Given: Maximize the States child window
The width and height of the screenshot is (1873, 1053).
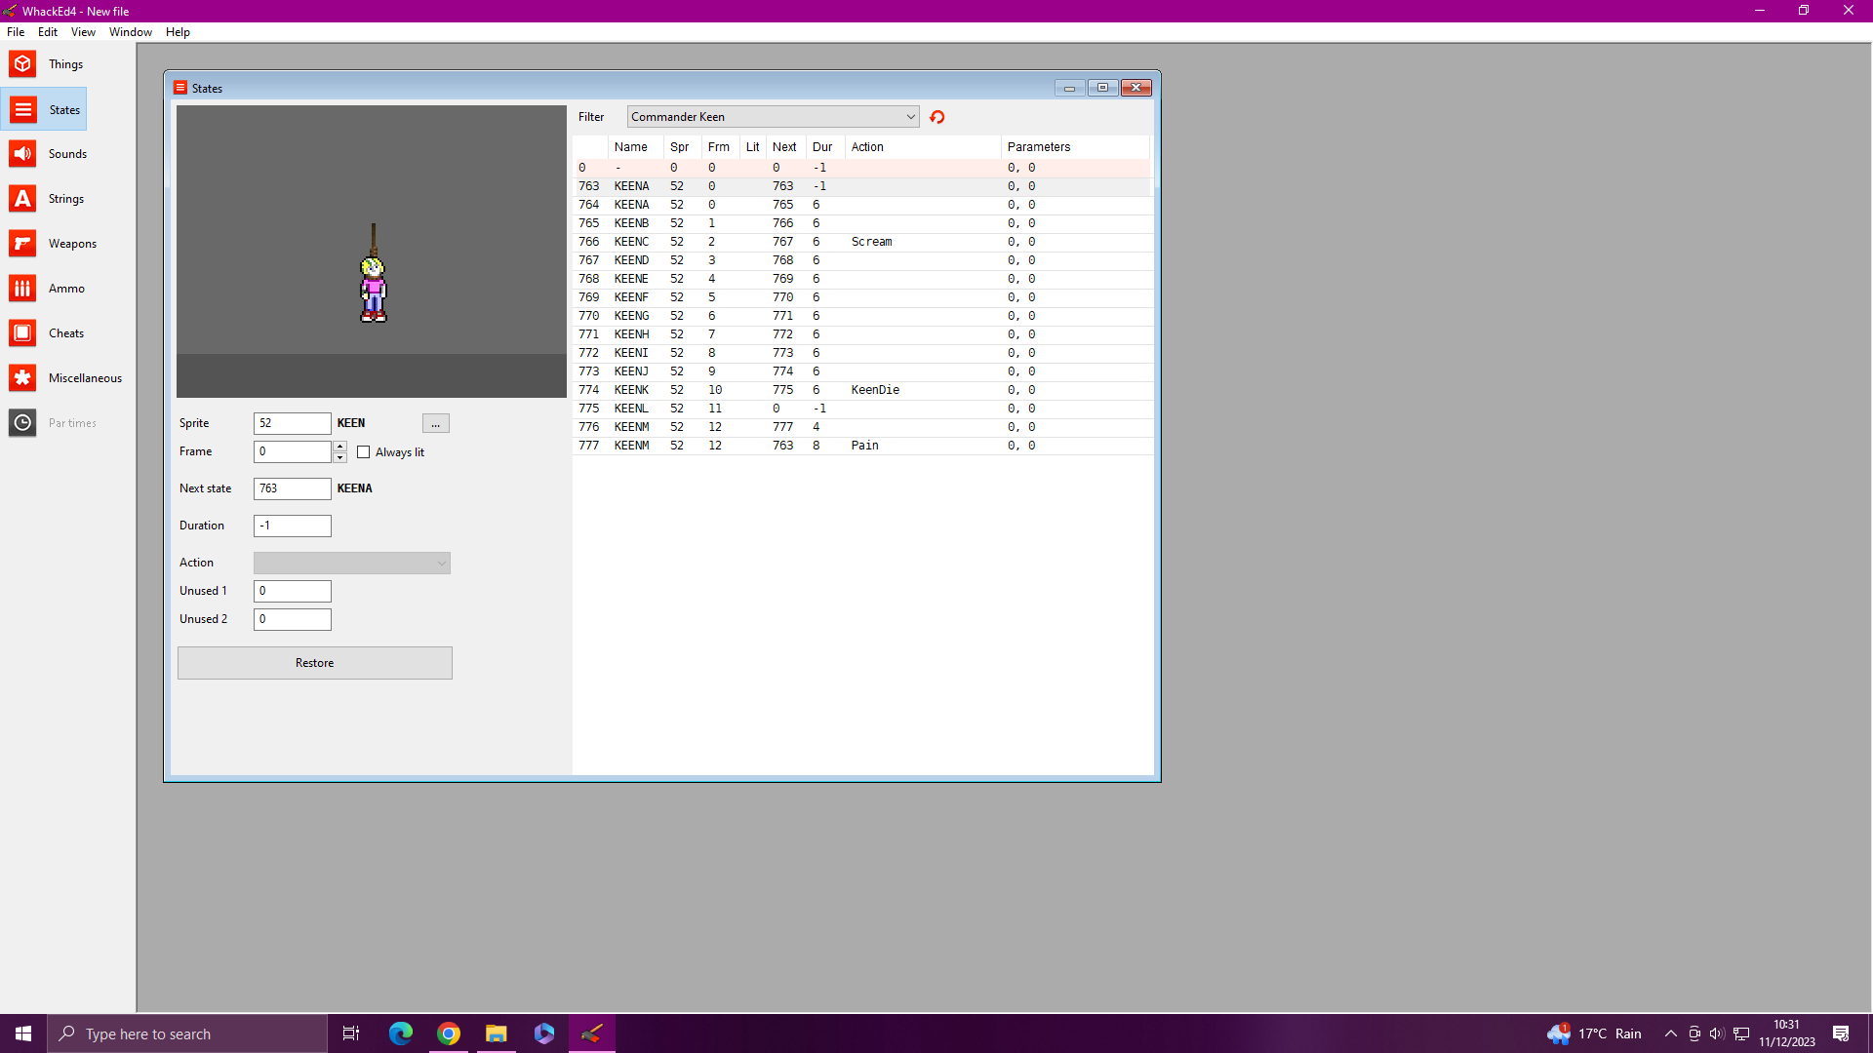Looking at the screenshot, I should [x=1103, y=88].
